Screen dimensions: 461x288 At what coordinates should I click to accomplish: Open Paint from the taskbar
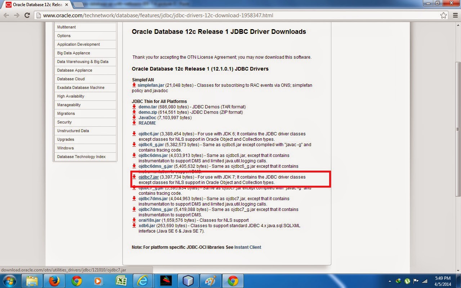[211, 281]
